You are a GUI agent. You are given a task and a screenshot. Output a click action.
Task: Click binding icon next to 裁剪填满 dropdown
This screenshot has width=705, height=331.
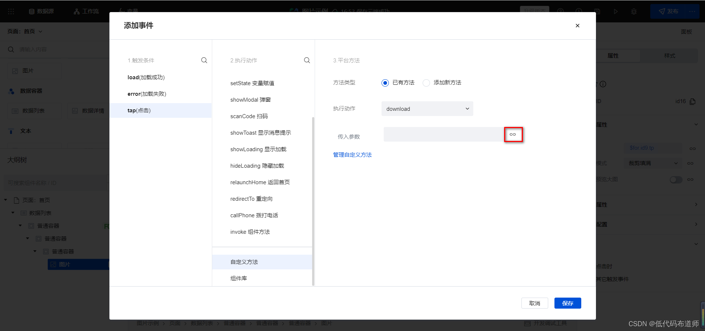tap(690, 163)
